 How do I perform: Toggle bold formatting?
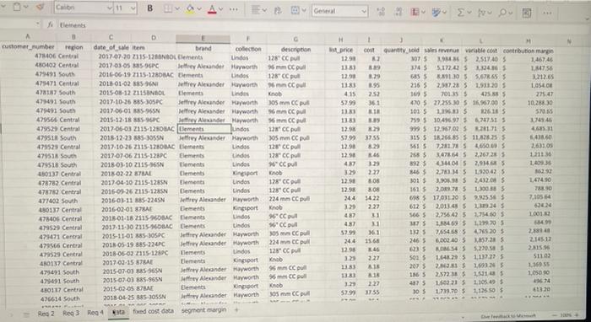(x=150, y=8)
